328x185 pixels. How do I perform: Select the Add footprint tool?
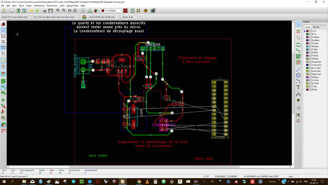coord(298,45)
